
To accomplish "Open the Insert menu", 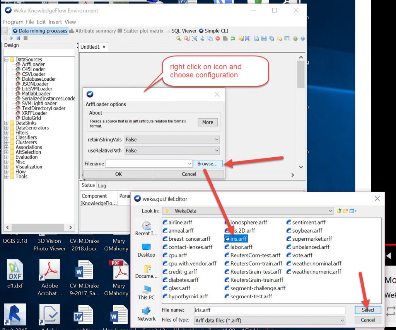I will tap(55, 22).
